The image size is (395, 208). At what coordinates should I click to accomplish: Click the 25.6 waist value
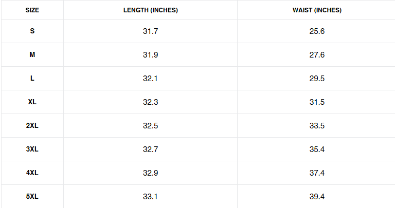(317, 31)
